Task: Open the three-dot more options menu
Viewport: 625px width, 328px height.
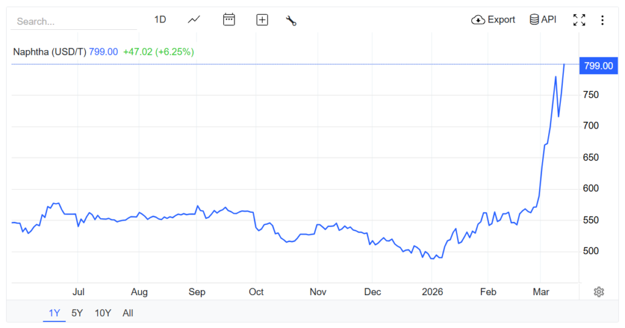Action: [602, 20]
